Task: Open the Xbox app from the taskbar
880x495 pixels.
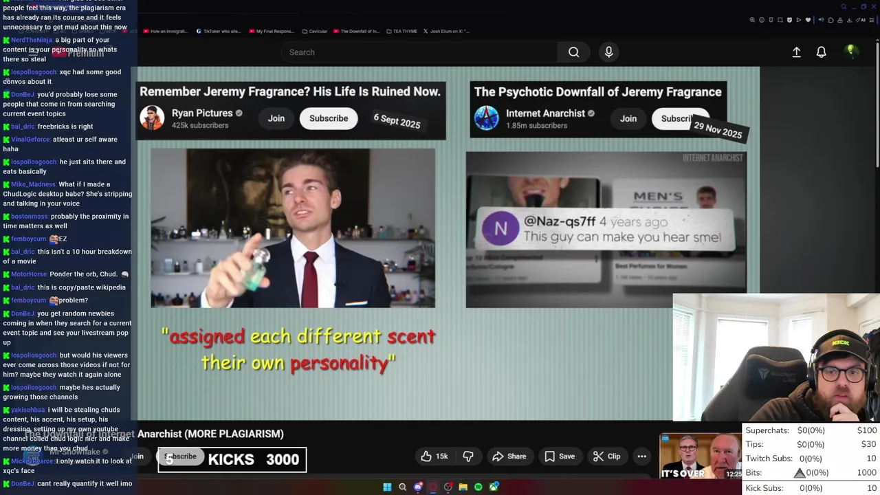Action: 494,487
